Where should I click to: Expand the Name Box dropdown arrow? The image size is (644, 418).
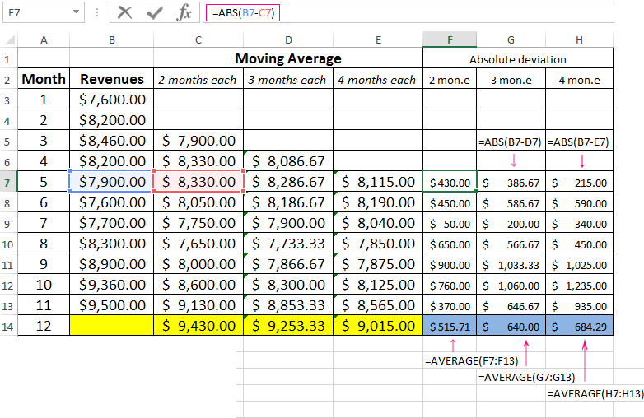77,12
